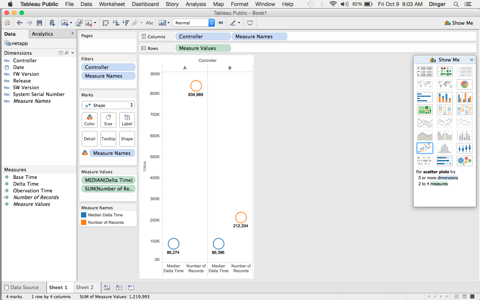Add a new data source from toolbar
The height and width of the screenshot is (300, 480).
pyautogui.click(x=52, y=23)
